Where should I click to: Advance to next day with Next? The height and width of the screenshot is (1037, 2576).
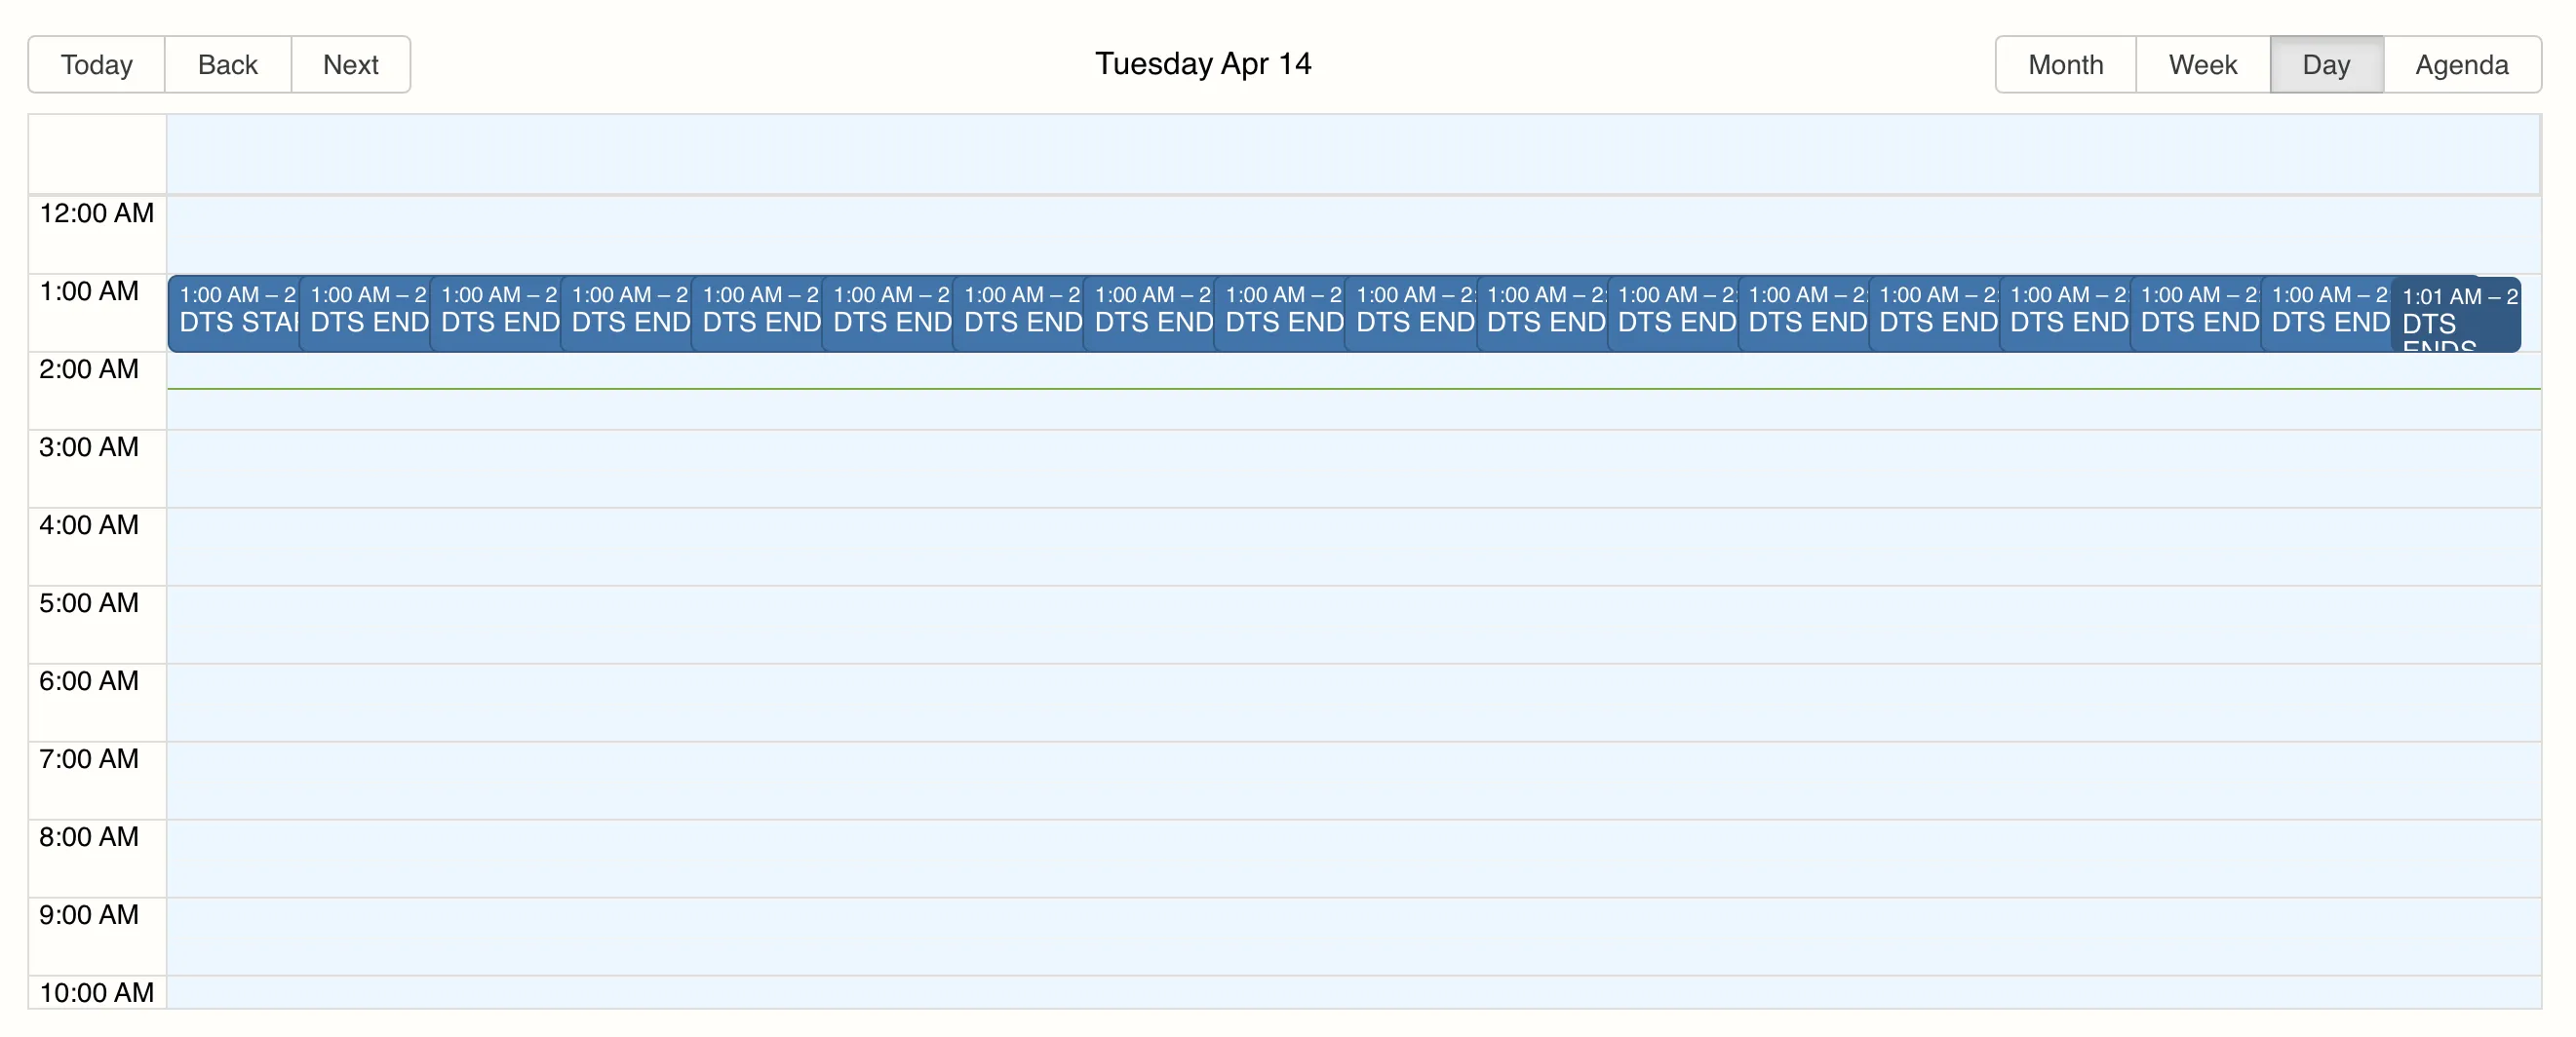click(x=351, y=65)
